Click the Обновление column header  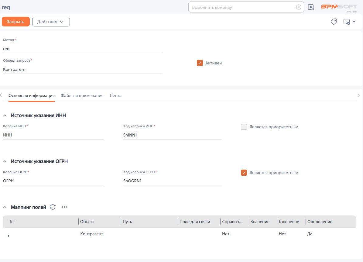tap(320, 222)
